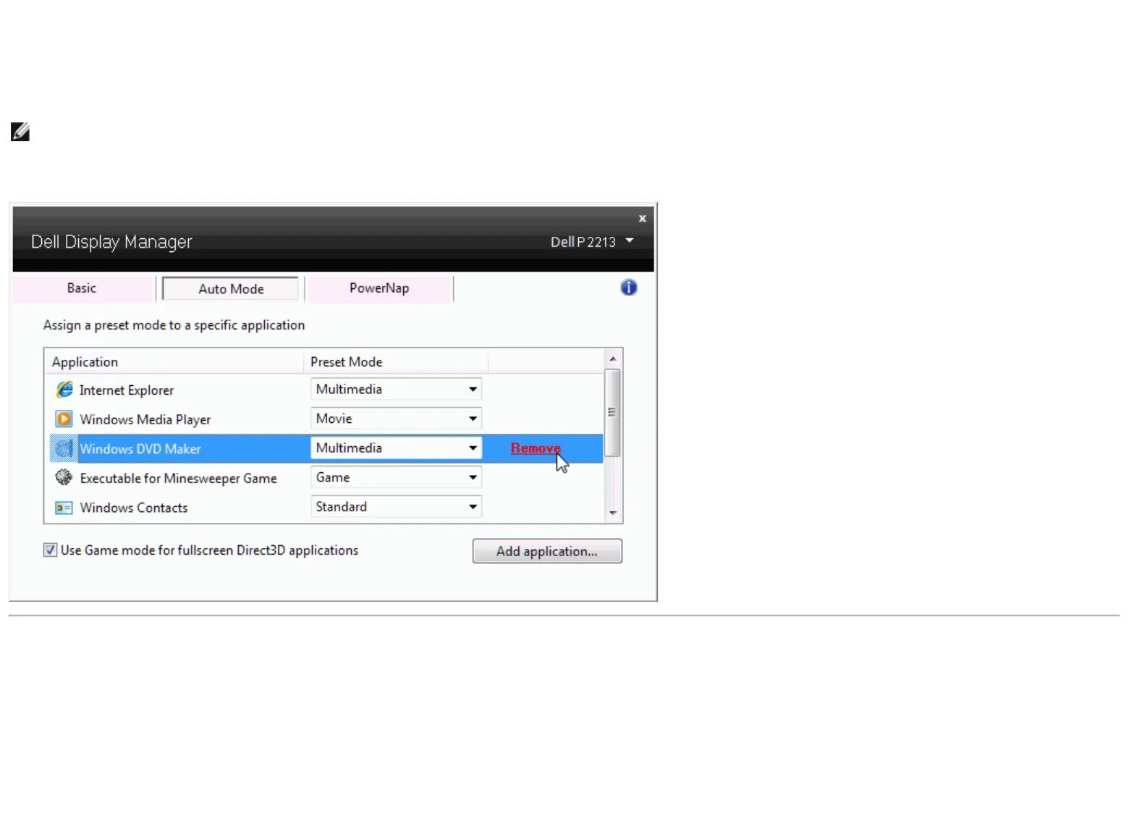1129x832 pixels.
Task: Click the Windows Contacts card icon
Action: 64,508
